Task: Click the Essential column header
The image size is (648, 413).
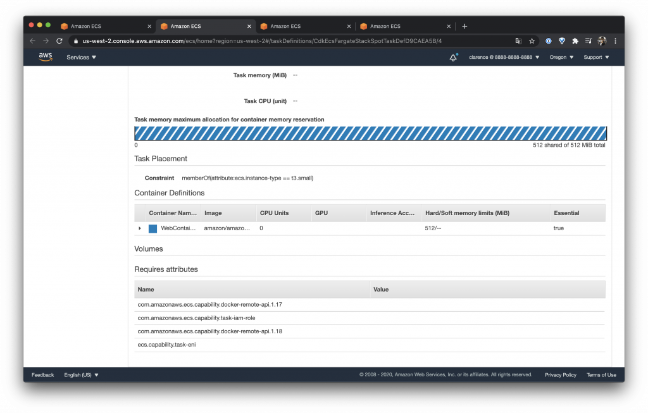Action: pos(578,213)
